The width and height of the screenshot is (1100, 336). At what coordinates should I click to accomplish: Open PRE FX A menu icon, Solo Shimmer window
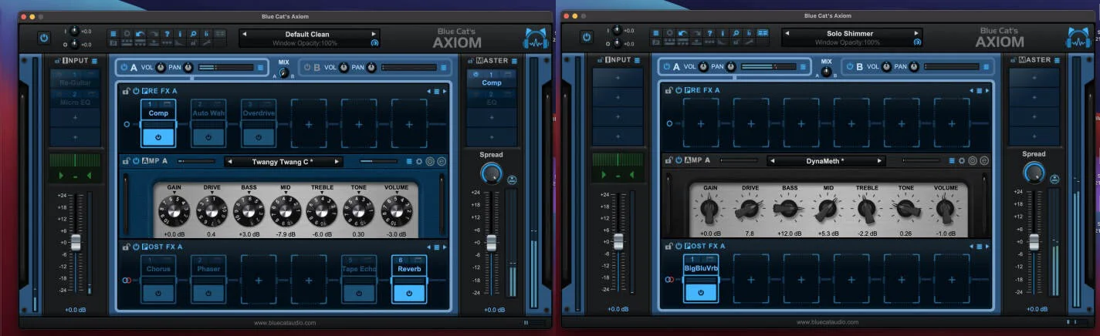coord(978,91)
